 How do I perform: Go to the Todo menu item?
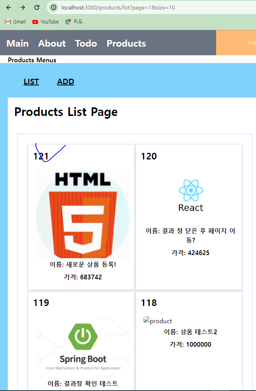coord(86,43)
